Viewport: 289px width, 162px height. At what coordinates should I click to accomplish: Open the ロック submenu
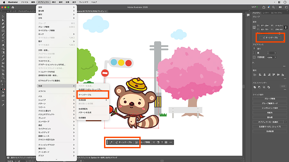pyautogui.click(x=56, y=34)
